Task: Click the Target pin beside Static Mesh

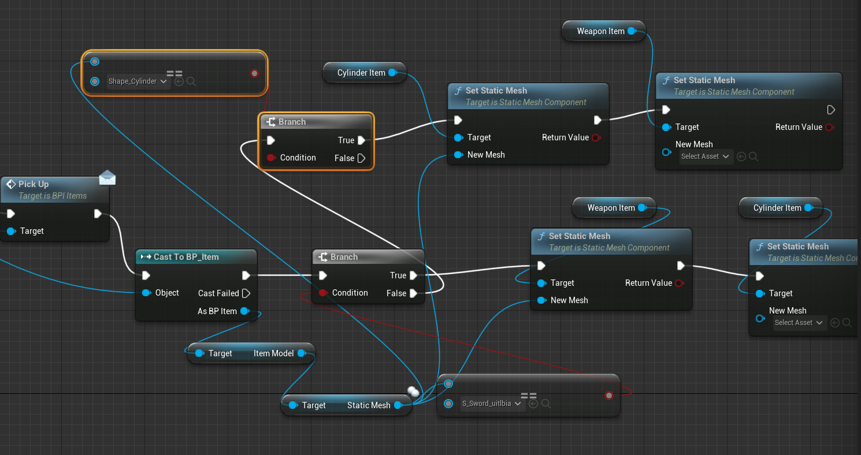Action: [293, 405]
